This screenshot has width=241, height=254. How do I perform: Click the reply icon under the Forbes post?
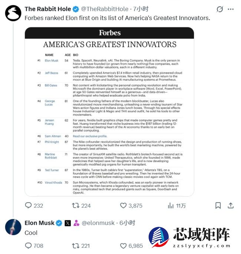(29, 205)
